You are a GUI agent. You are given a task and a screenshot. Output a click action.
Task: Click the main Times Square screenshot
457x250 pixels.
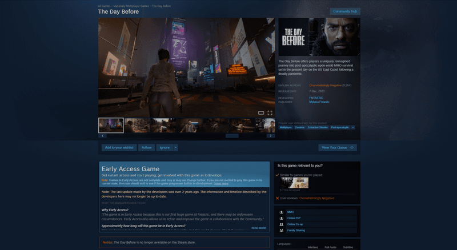(187, 67)
